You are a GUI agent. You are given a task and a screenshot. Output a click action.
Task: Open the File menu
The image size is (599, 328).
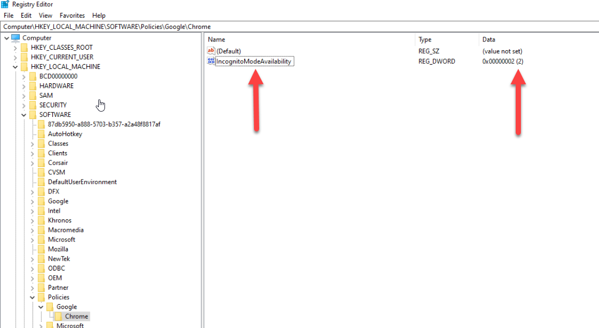(x=8, y=16)
